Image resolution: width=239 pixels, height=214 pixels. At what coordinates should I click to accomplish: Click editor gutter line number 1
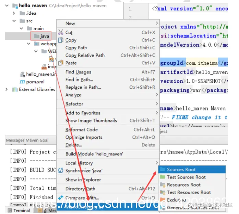130,9
